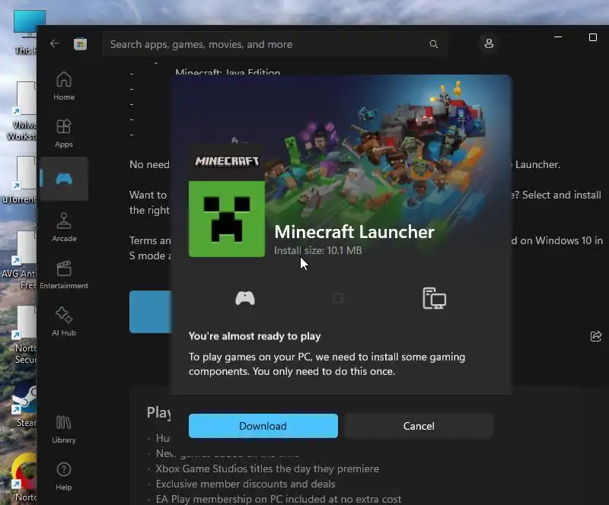Click EA Play membership on PC line
Screen dimensions: 609x505
pos(279,499)
